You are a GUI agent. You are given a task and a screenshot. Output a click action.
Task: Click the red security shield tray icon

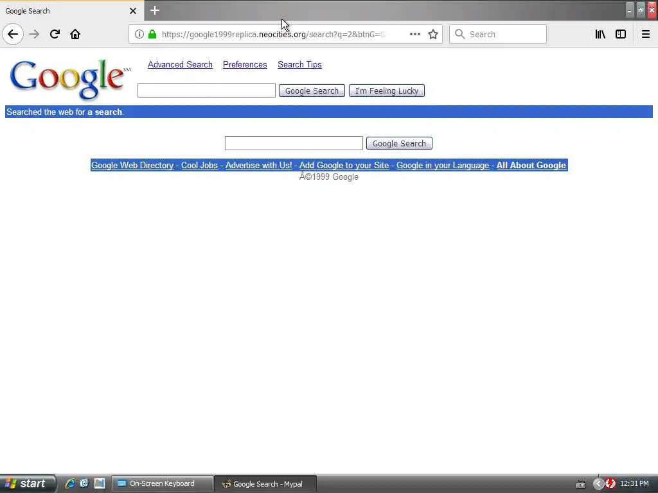tap(610, 484)
